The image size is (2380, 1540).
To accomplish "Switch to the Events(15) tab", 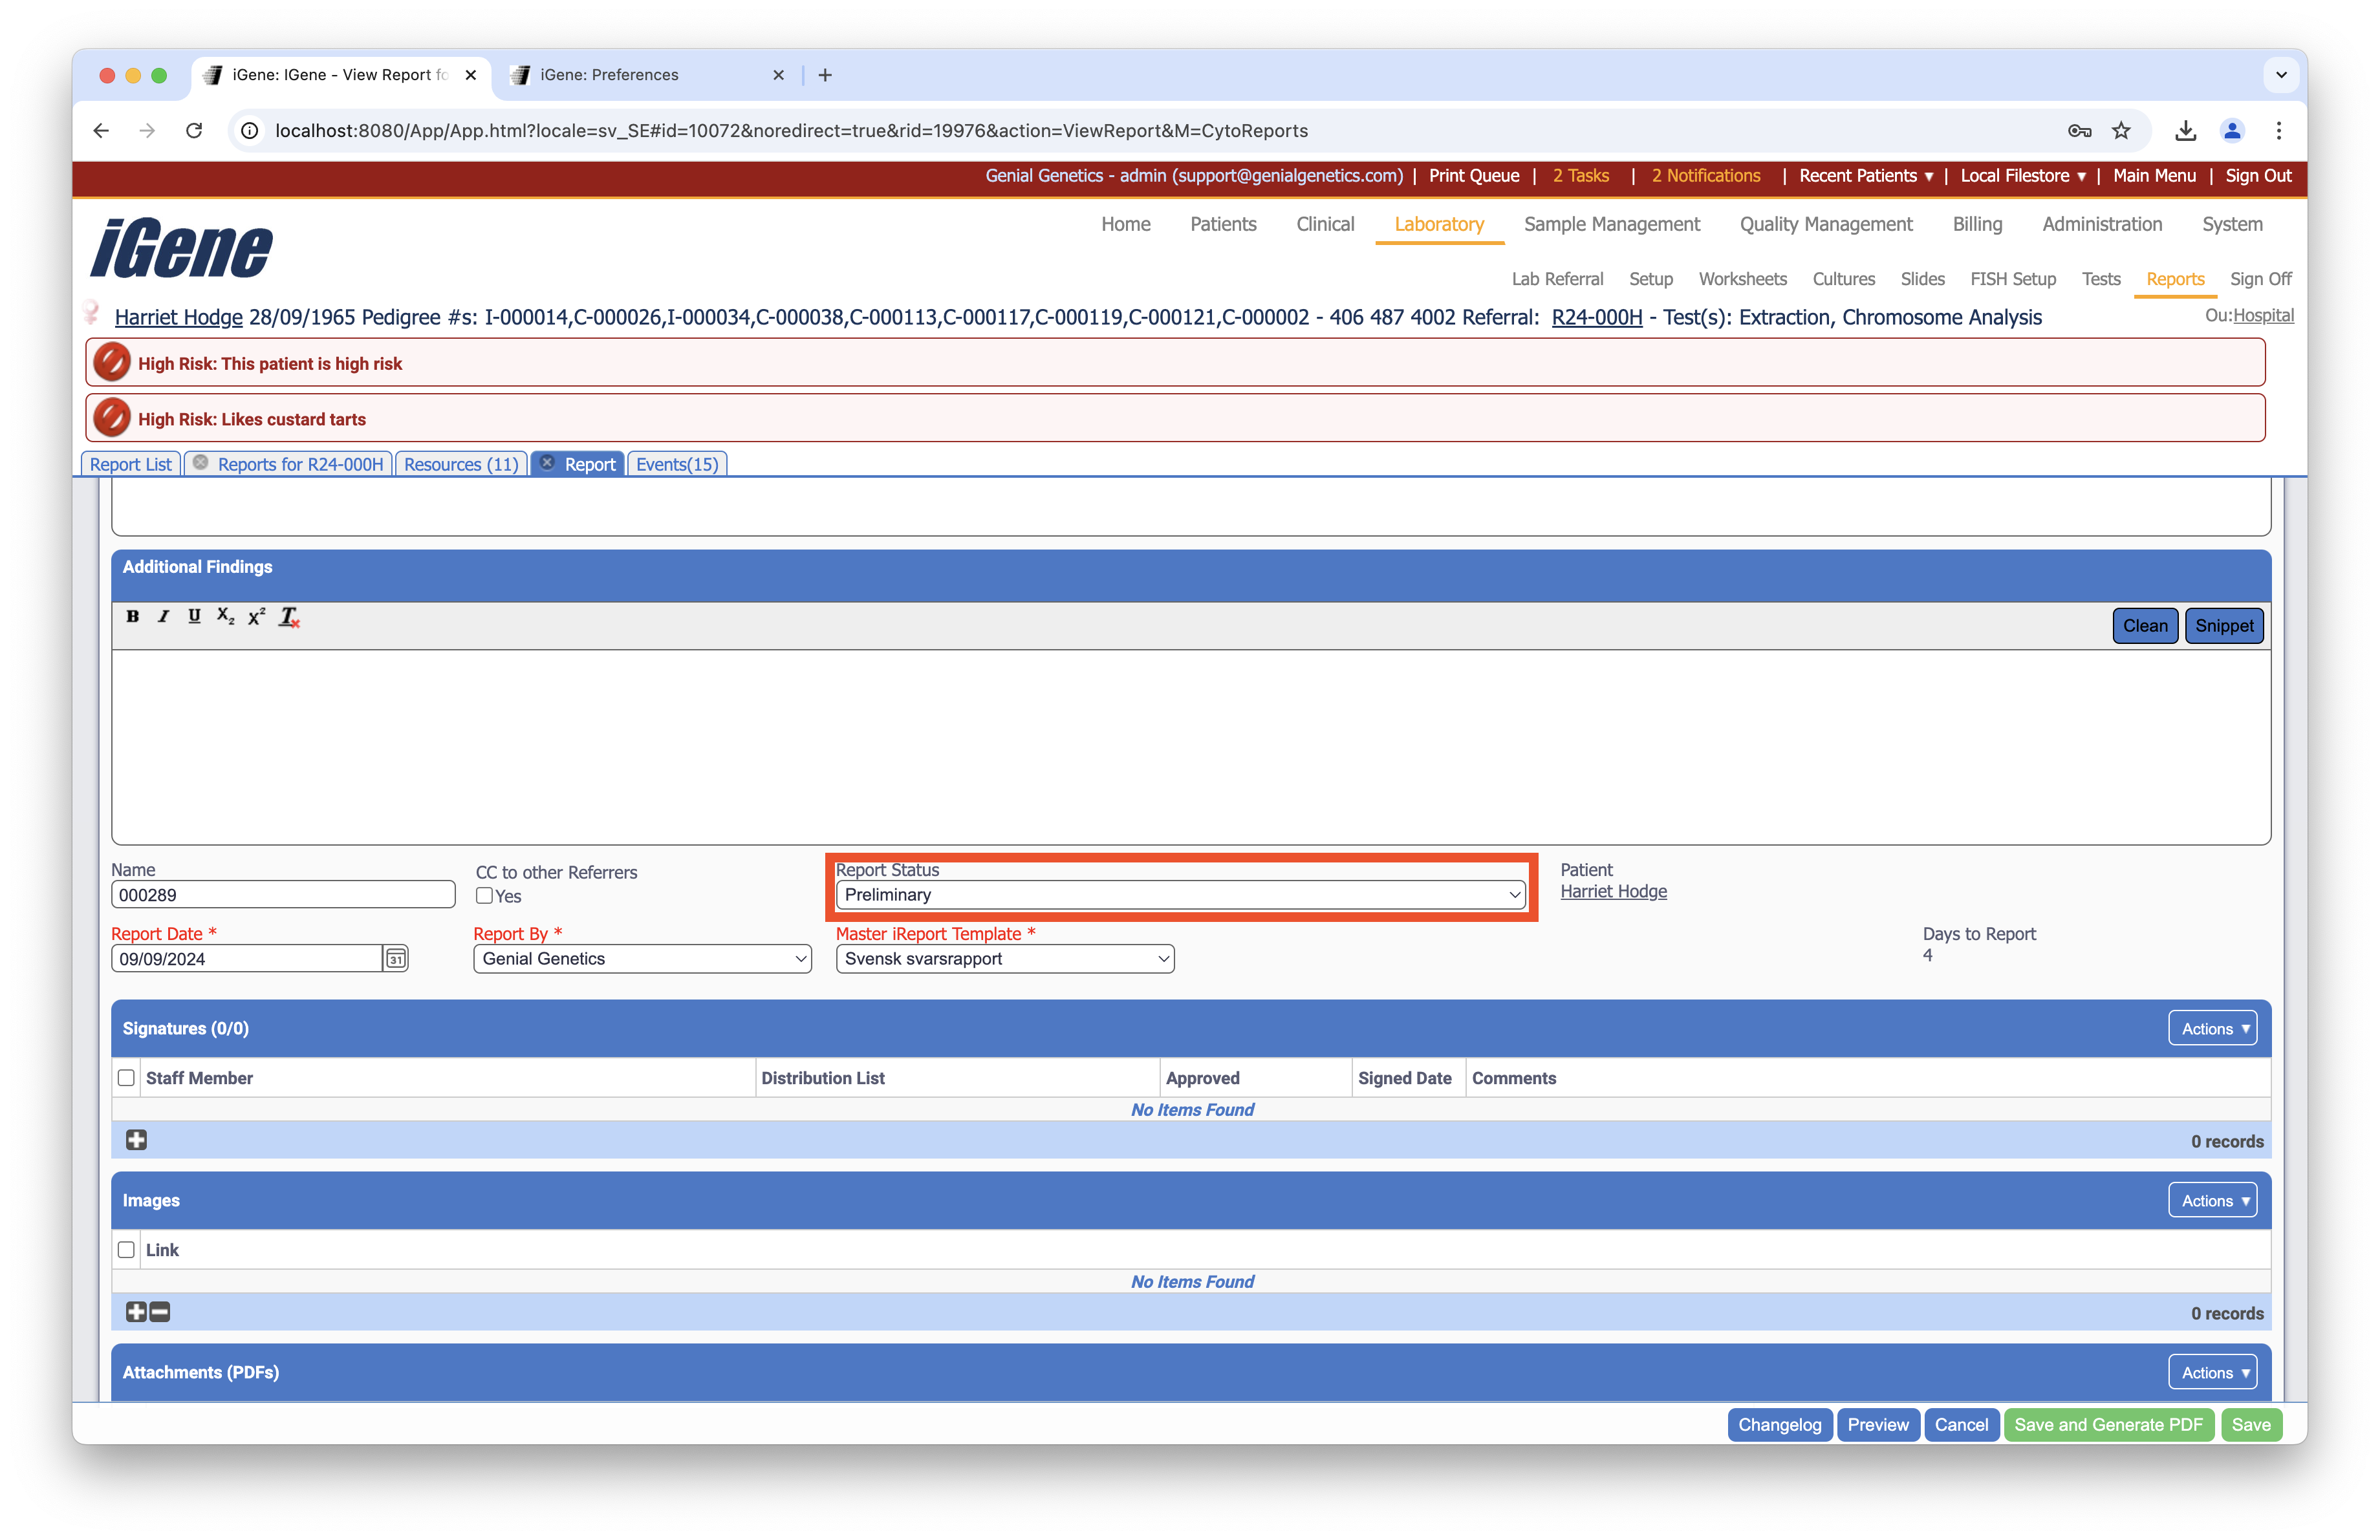I will (677, 465).
